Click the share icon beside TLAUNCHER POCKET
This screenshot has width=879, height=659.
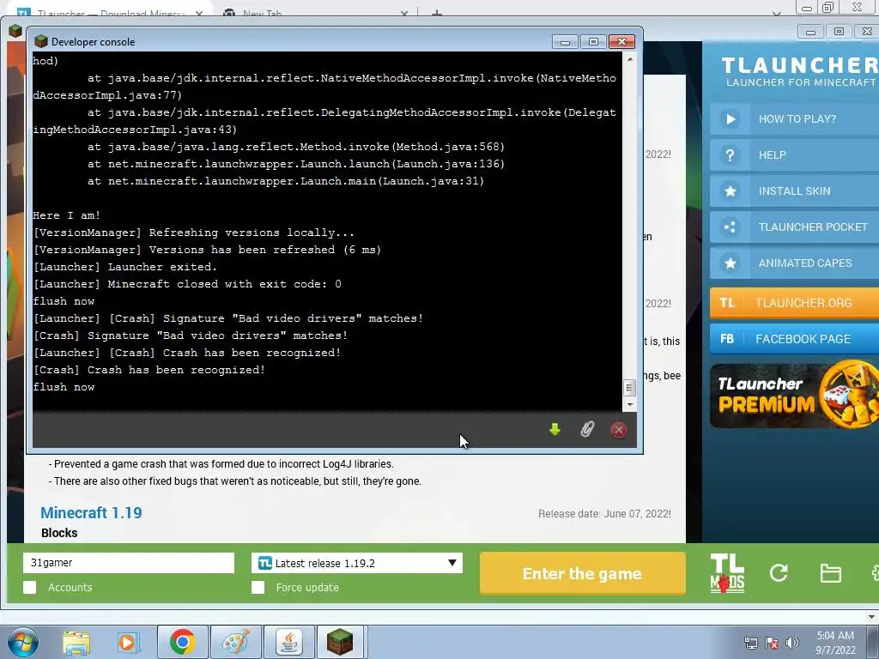point(730,227)
